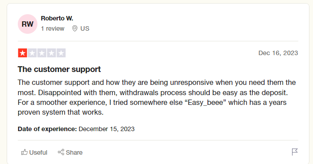The image size is (313, 164).
Task: Click the US country label
Action: [85, 28]
